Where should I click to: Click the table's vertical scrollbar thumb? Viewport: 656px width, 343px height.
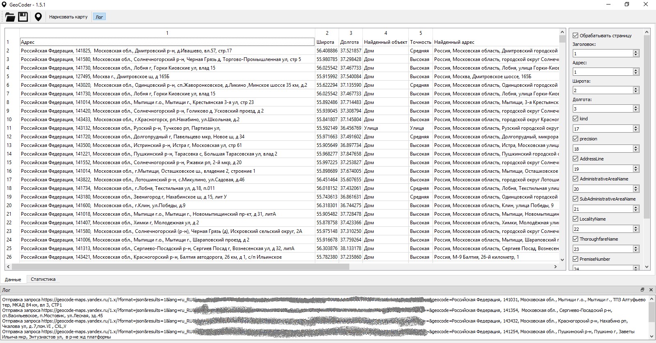[562, 39]
